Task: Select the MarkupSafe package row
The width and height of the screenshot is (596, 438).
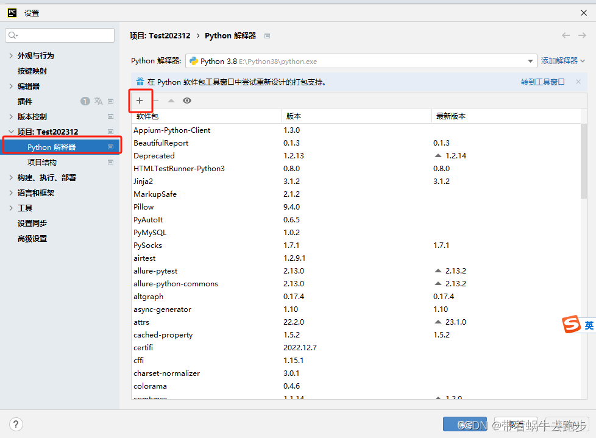Action: click(356, 194)
